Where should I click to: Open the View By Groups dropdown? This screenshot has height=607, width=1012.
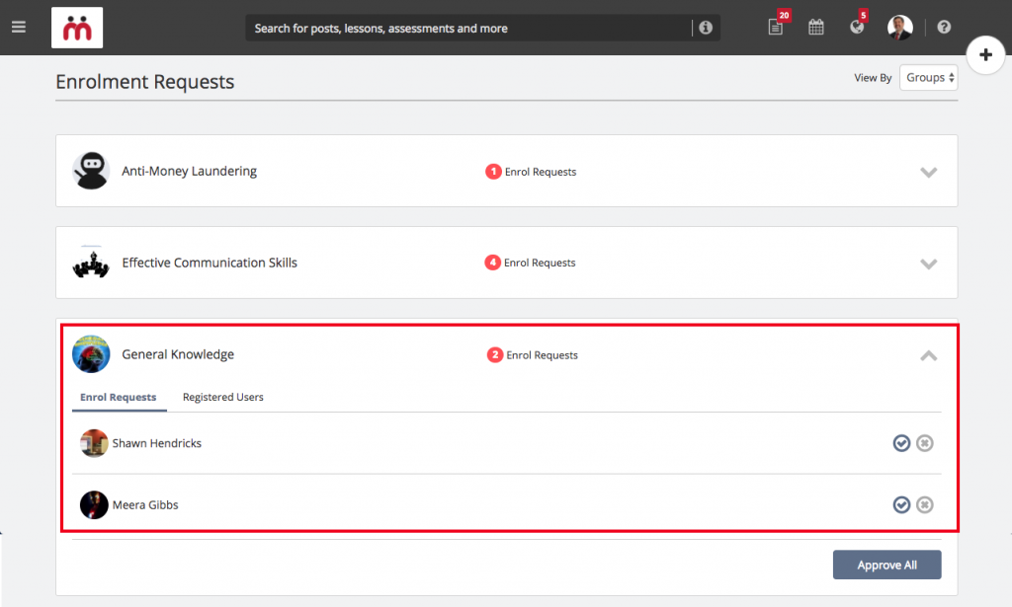tap(928, 77)
